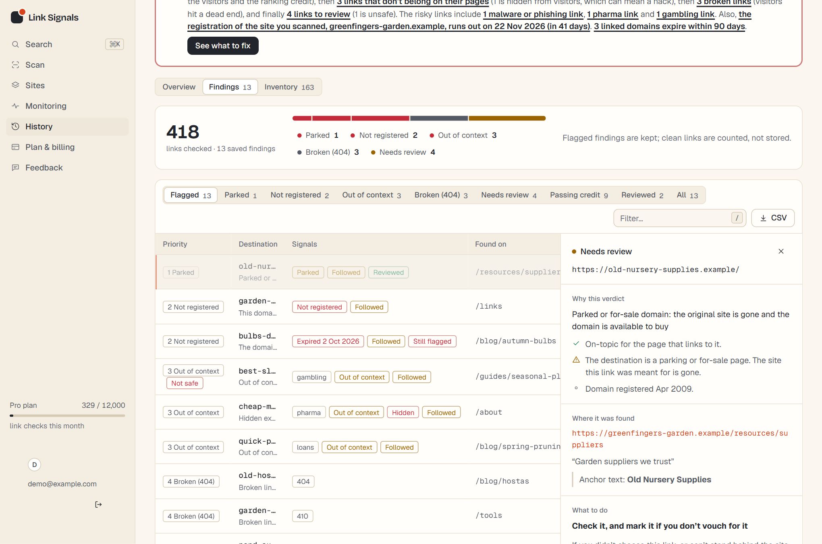
Task: Select the Parked 1 filter tab
Action: click(241, 195)
